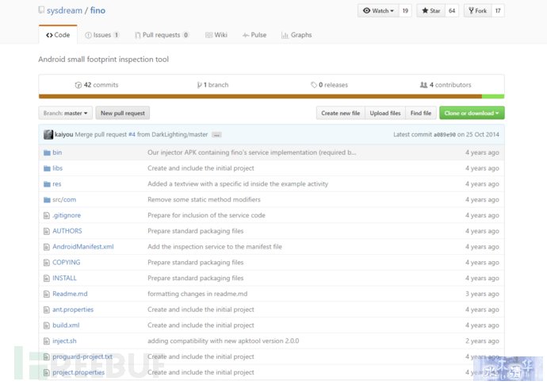Open commit 'Remove some static method modifiers'
Viewport: 547px width, 385px height.
[204, 199]
